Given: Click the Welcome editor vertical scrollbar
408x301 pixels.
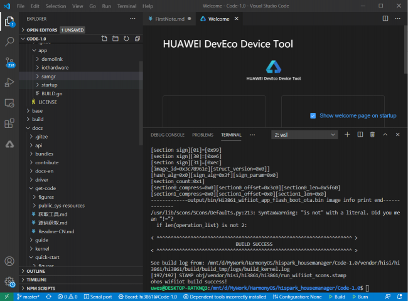Looking at the screenshot, I should [x=406, y=50].
